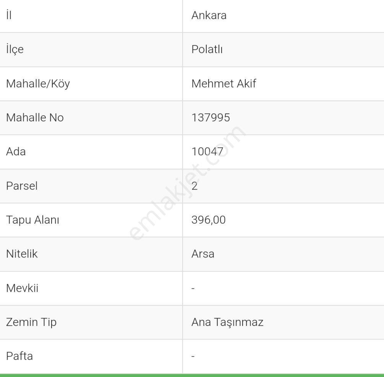This screenshot has width=384, height=377.
Task: Select the Ana Taşınmaz value
Action: 227,322
